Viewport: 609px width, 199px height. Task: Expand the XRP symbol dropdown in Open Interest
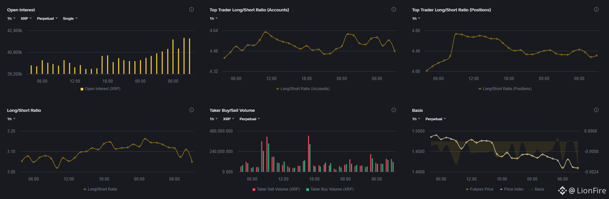pos(26,18)
